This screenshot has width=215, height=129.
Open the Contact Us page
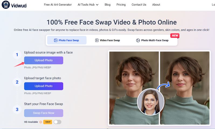point(139,5)
